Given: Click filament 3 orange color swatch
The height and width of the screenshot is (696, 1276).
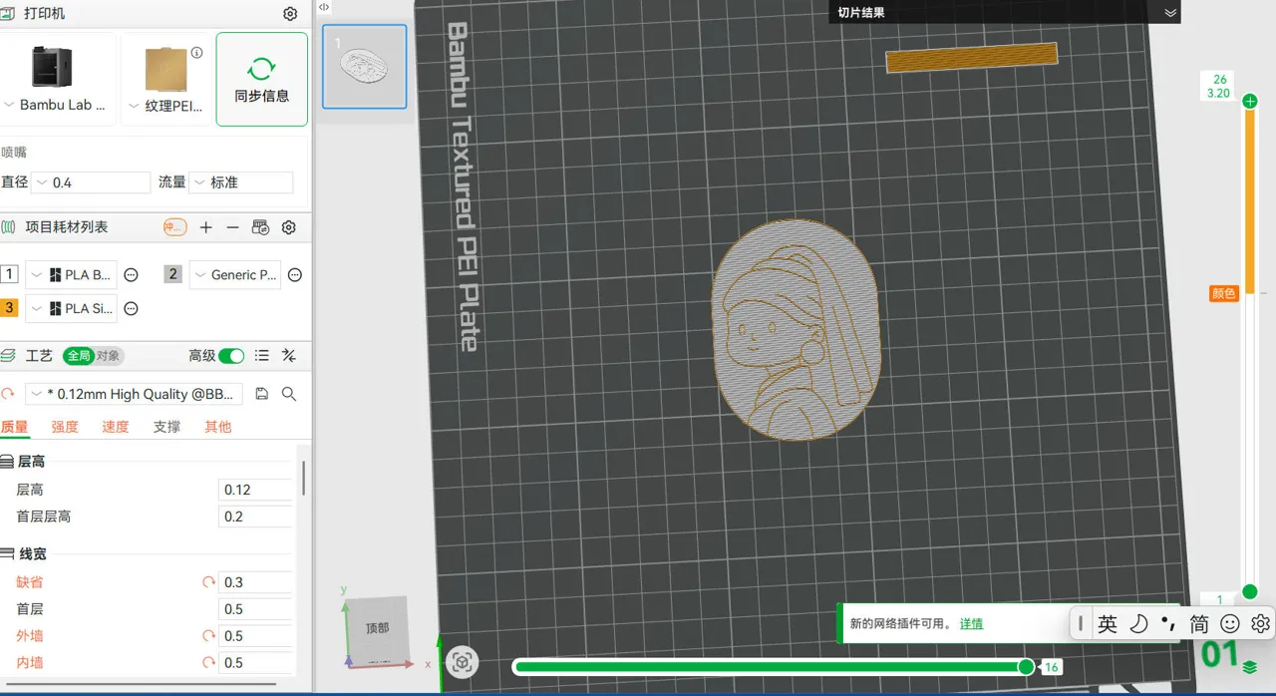Looking at the screenshot, I should 9,309.
